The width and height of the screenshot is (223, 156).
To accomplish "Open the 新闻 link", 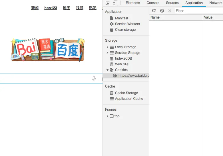I will pyautogui.click(x=35, y=8).
